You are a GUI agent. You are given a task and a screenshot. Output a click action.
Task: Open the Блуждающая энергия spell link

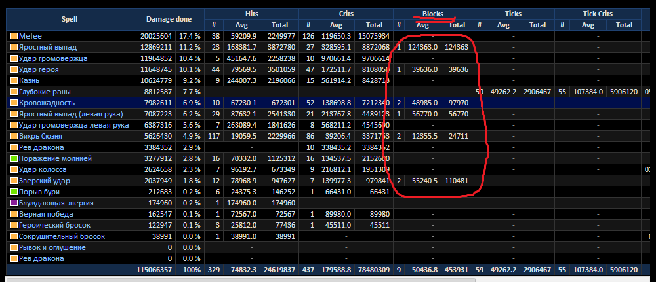[x=56, y=203]
